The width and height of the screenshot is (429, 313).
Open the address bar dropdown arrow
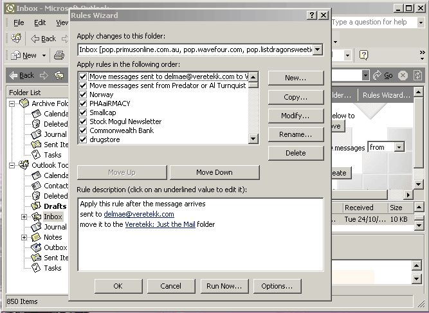365,75
